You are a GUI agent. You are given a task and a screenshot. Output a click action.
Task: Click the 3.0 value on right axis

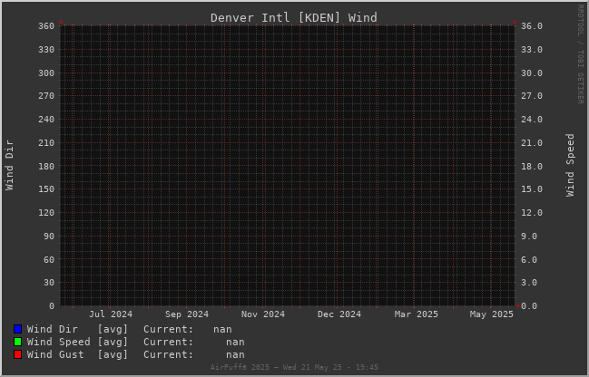coord(529,283)
